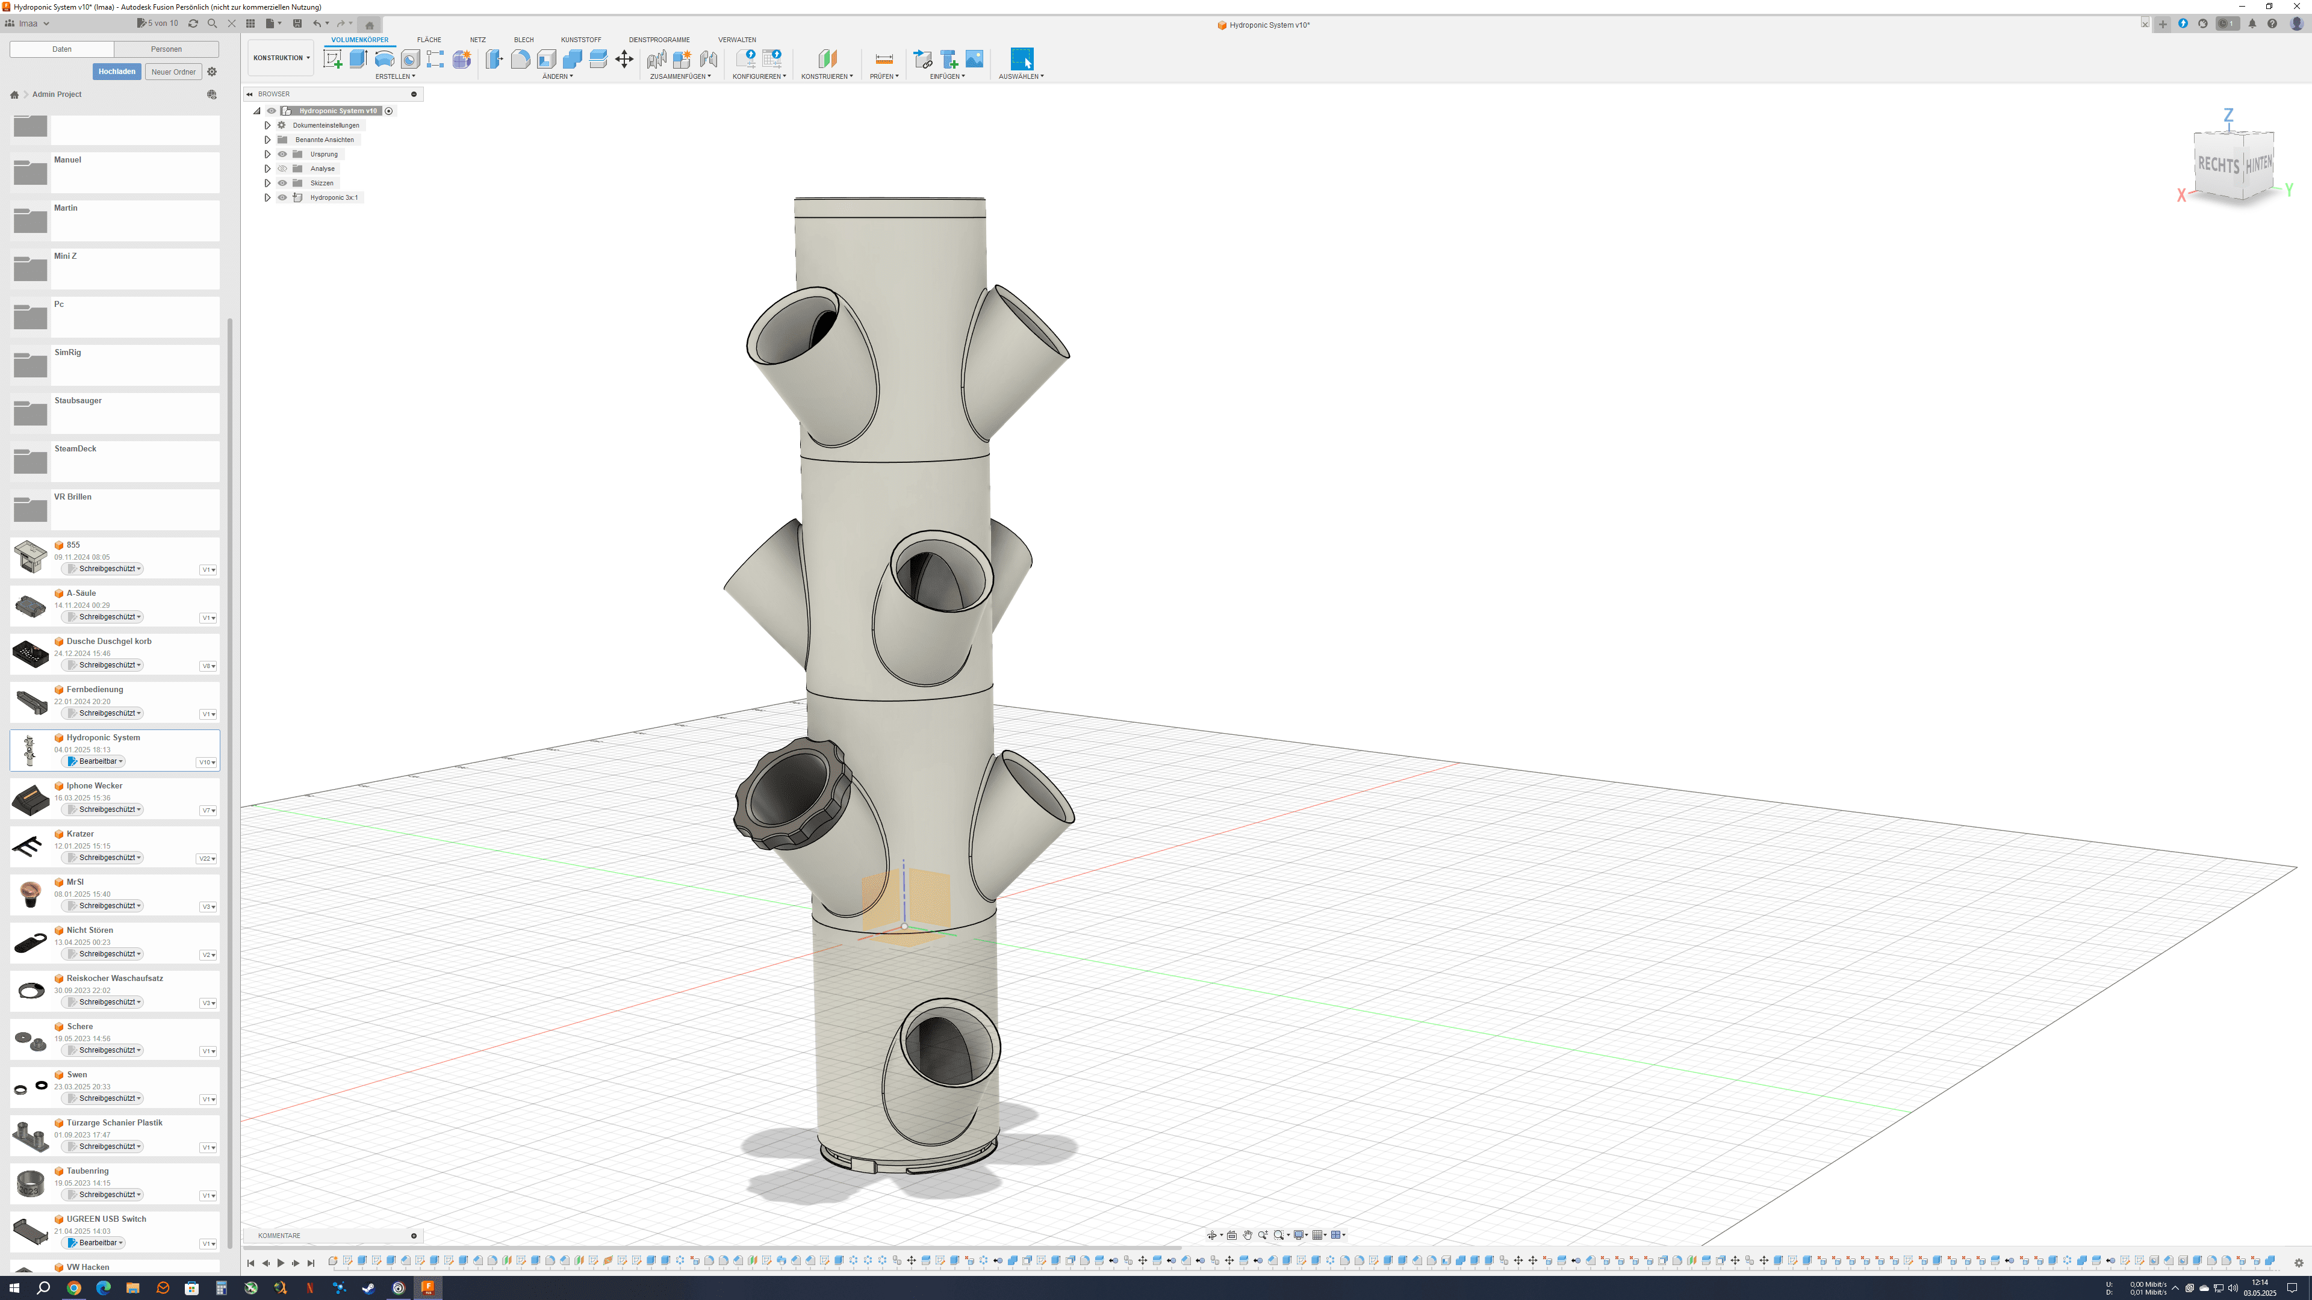2312x1300 pixels.
Task: Click the Insert Image icon under Einfügen
Action: pos(974,59)
